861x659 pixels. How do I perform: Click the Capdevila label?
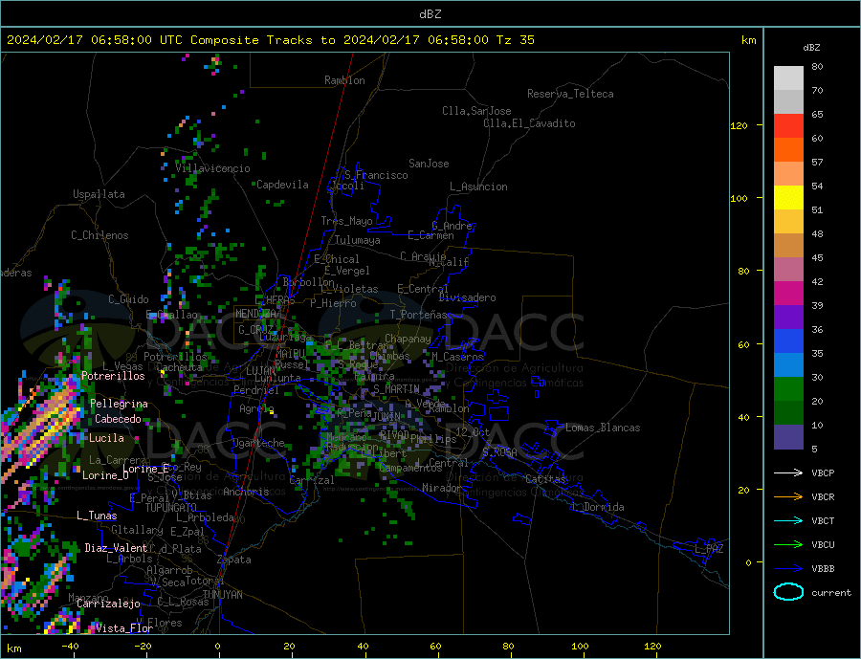coord(283,185)
